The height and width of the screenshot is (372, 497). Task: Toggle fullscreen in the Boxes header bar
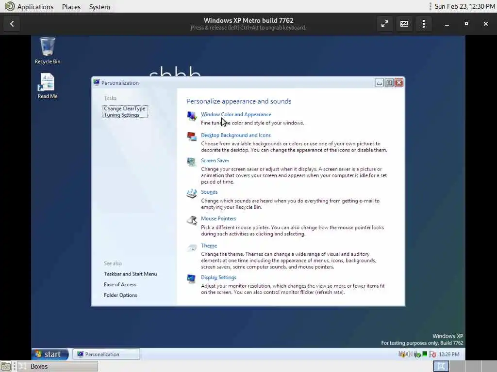(385, 24)
